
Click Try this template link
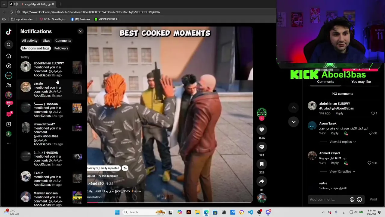click(x=108, y=176)
